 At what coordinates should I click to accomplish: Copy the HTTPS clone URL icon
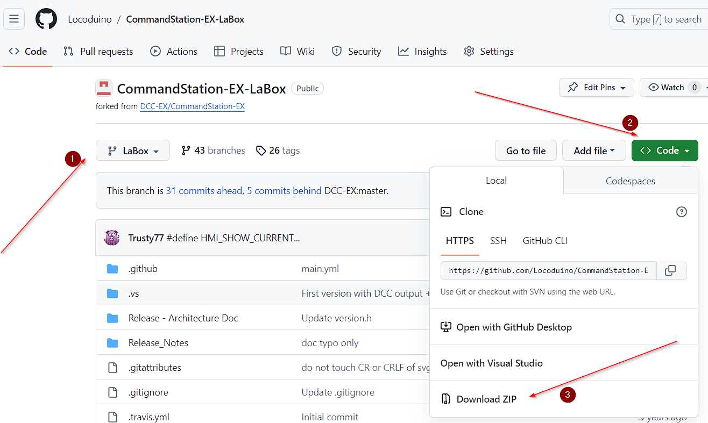pyautogui.click(x=670, y=270)
